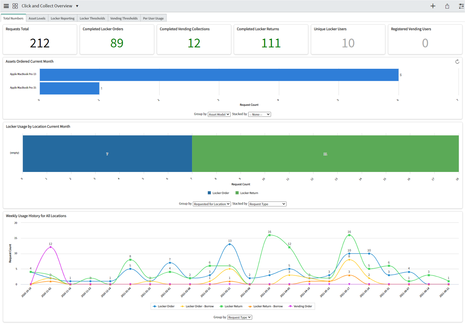465x325 pixels.
Task: Toggle Locker Order series in weekly legend
Action: [164, 306]
